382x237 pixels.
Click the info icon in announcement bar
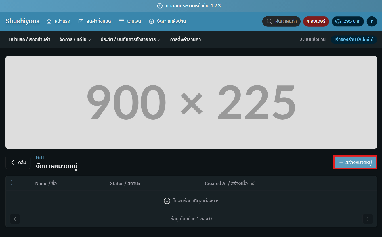click(x=160, y=6)
